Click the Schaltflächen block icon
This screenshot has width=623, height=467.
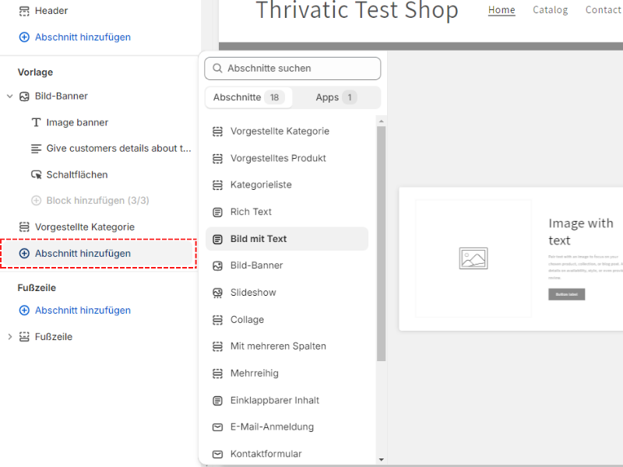pos(36,175)
